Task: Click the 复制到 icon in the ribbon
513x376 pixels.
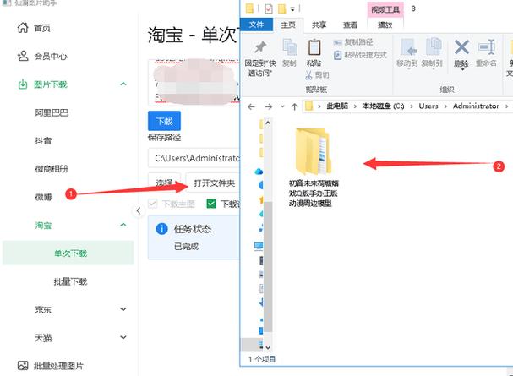Action: click(x=433, y=47)
